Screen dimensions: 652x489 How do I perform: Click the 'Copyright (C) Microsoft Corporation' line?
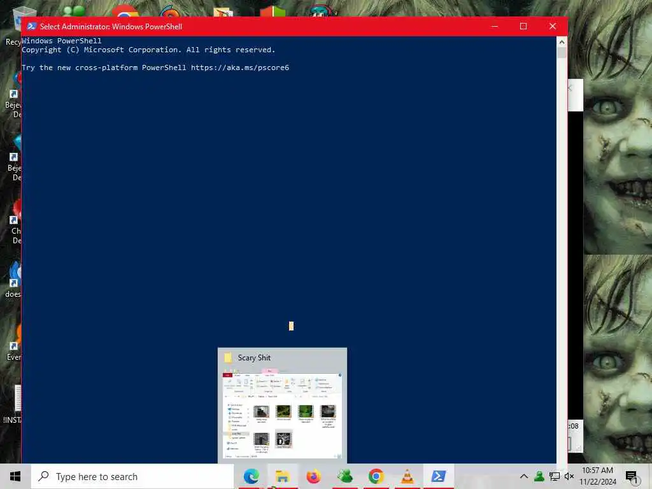pos(148,50)
